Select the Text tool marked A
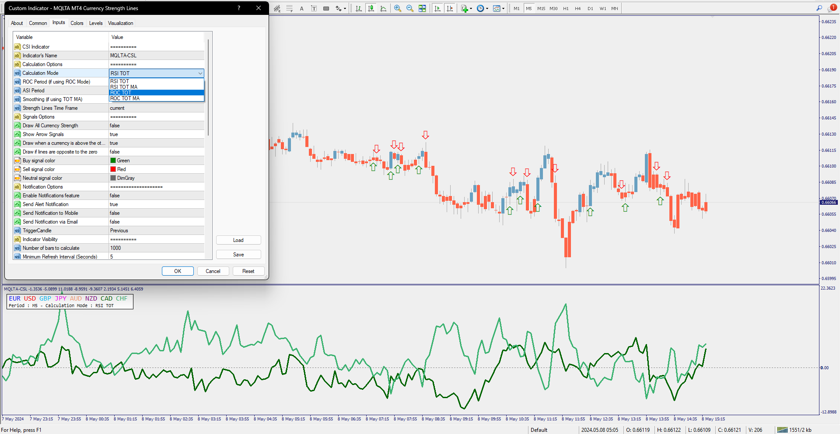This screenshot has width=840, height=434. pos(302,8)
